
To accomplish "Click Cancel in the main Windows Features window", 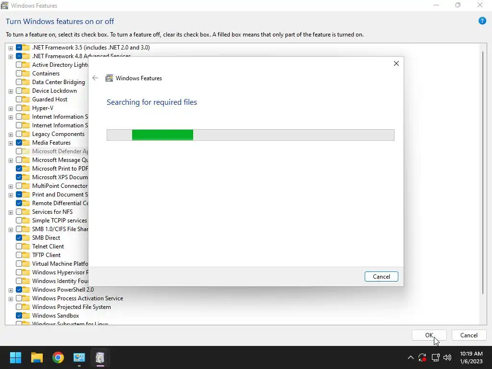I will coord(469,335).
